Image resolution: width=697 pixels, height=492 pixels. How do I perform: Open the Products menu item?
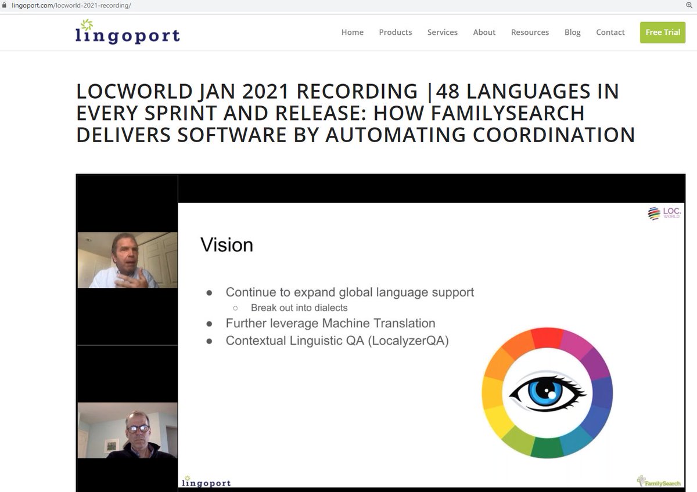[396, 32]
